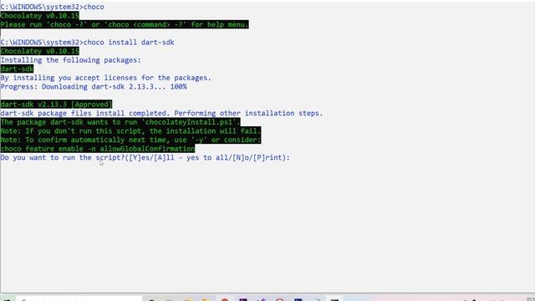Click 'Do you want to run the script?' prompt
This screenshot has height=301, width=535.
[x=145, y=158]
